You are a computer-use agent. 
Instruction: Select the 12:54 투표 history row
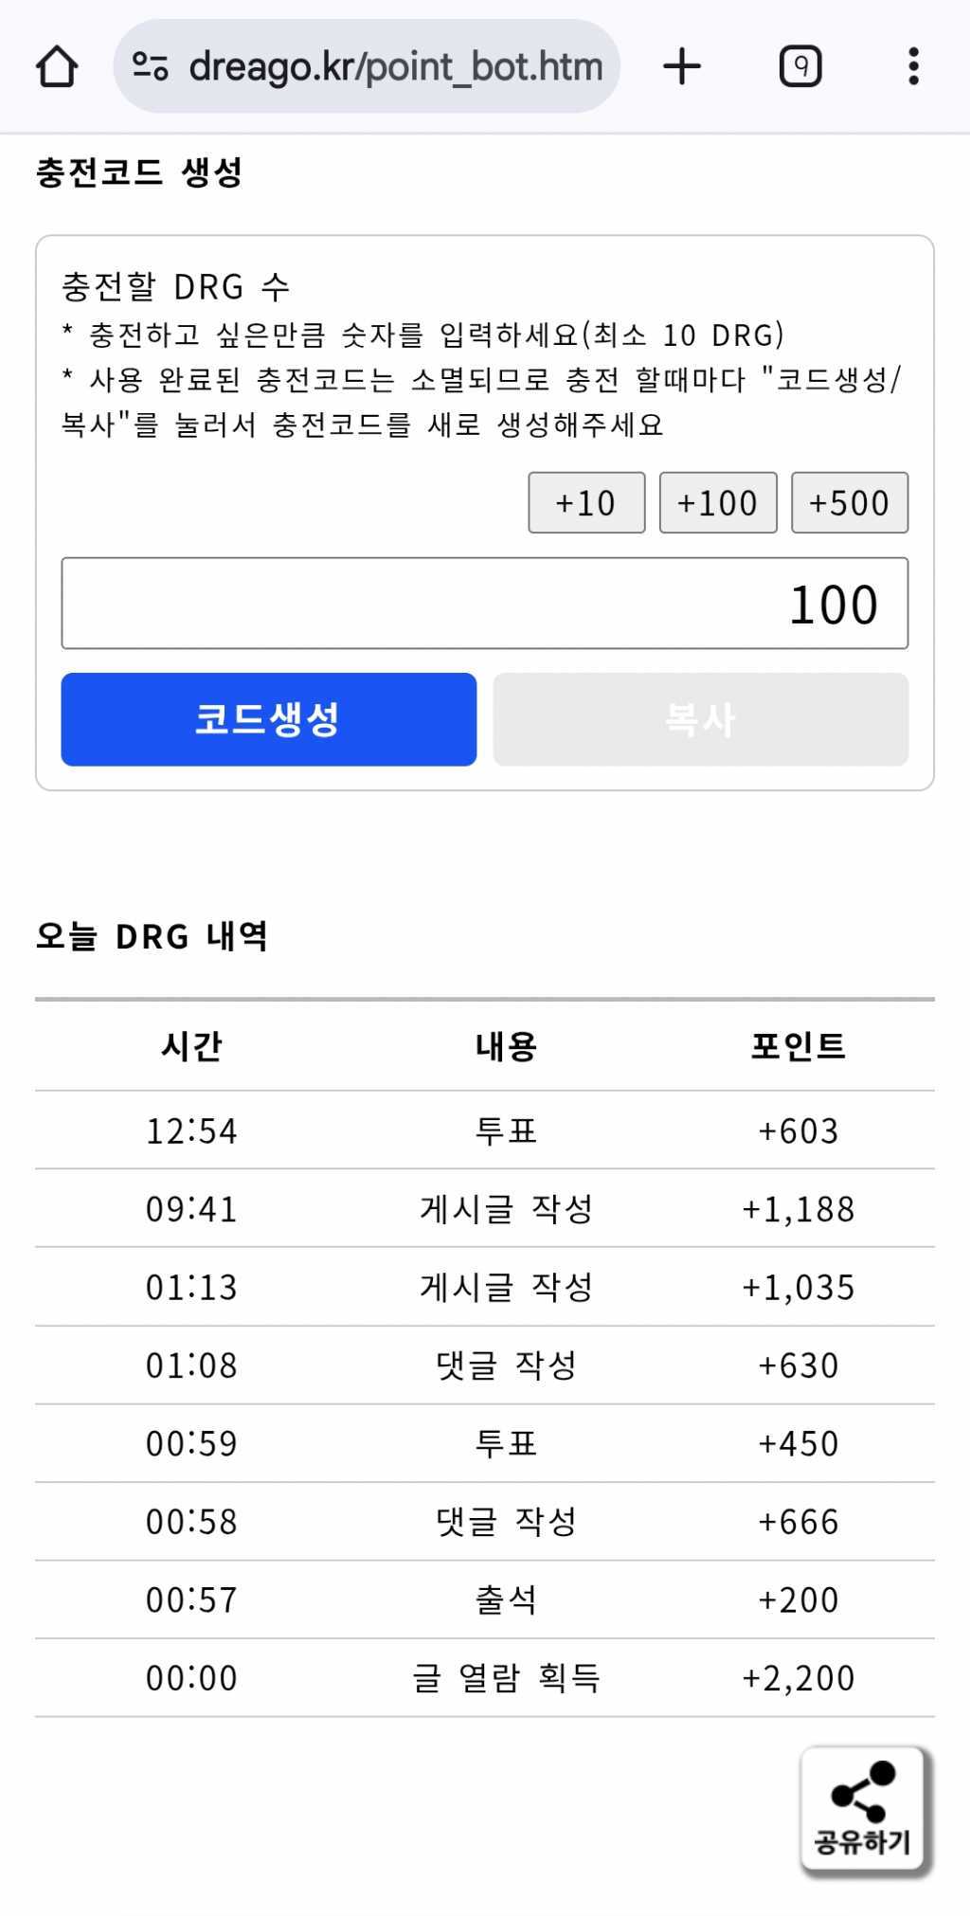click(x=484, y=1130)
